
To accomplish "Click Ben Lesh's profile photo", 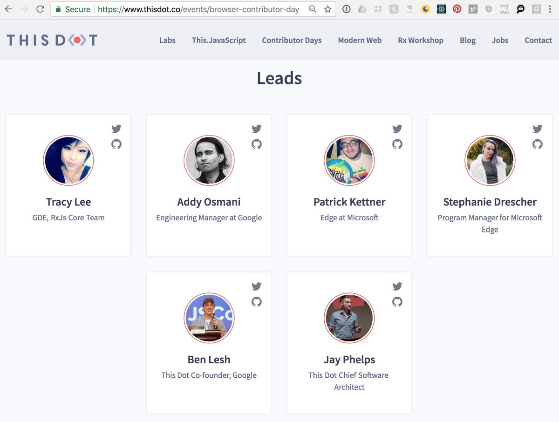I will (x=209, y=318).
